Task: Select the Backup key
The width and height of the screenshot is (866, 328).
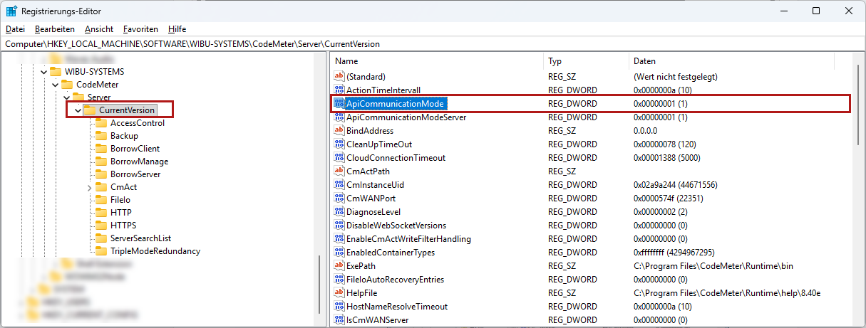Action: pos(124,136)
